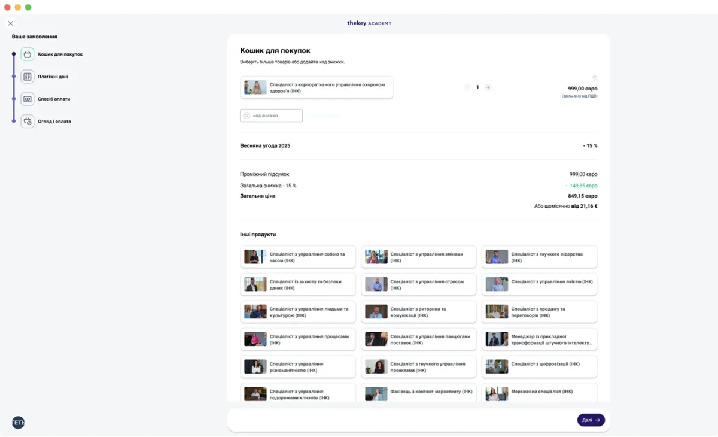Add Мережевий спеціаліст

tap(540, 393)
